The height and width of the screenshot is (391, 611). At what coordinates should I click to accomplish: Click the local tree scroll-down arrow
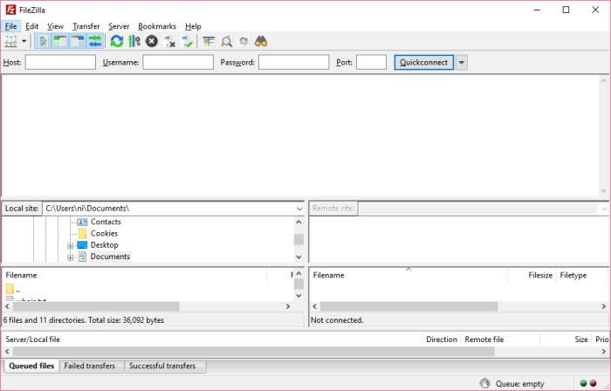(299, 257)
